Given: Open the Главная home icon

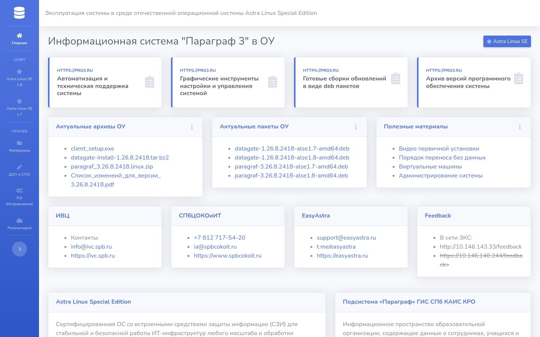Looking at the screenshot, I should (19, 36).
